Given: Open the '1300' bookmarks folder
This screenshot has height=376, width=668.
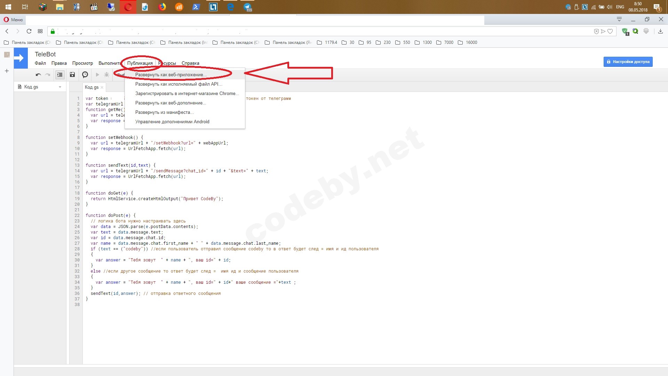Looking at the screenshot, I should [x=423, y=42].
